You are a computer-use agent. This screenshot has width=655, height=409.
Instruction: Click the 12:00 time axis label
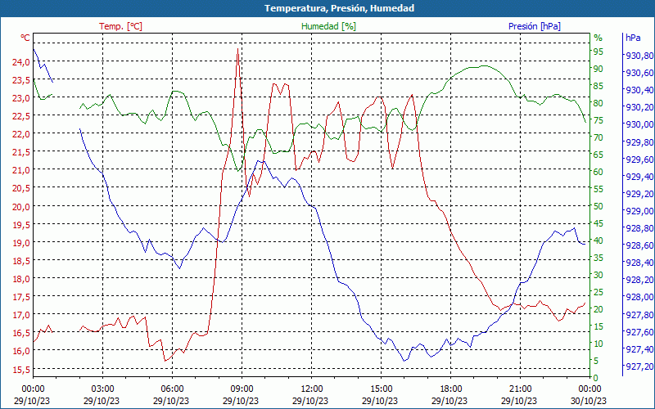[x=312, y=389]
